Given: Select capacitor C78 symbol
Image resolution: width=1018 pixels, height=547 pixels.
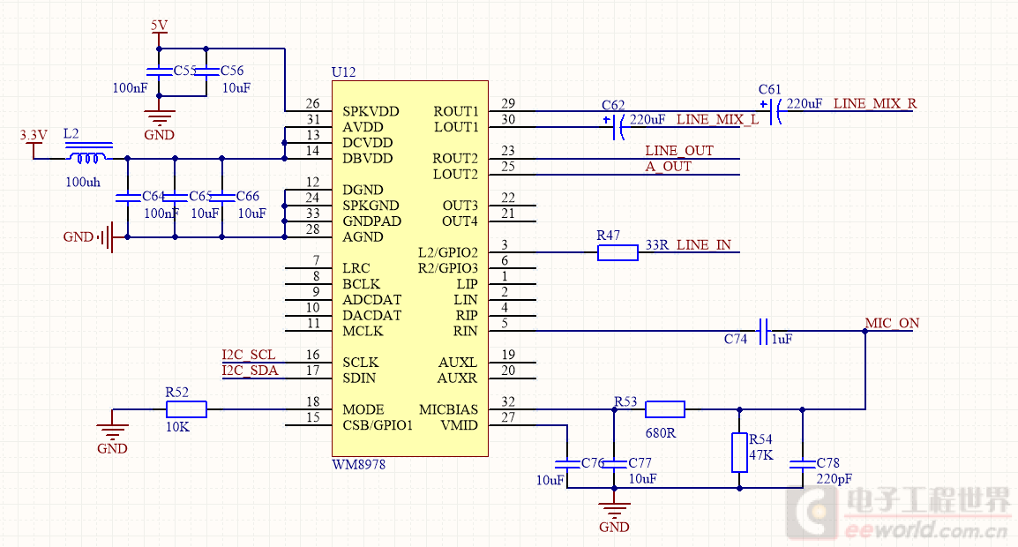Looking at the screenshot, I should click(803, 464).
